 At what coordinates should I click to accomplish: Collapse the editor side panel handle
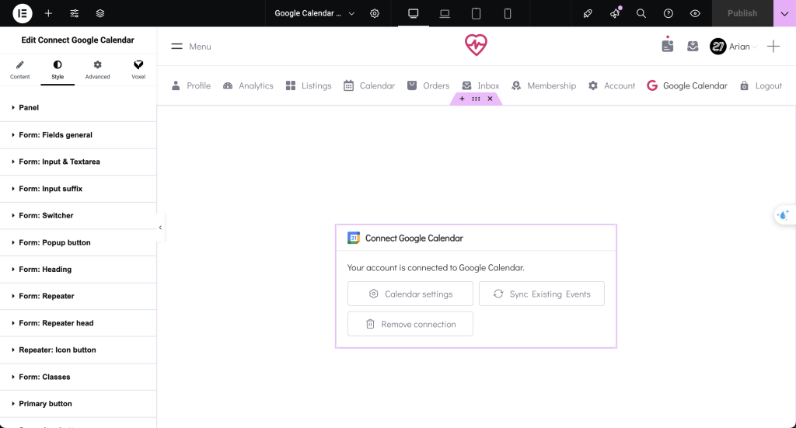(160, 228)
